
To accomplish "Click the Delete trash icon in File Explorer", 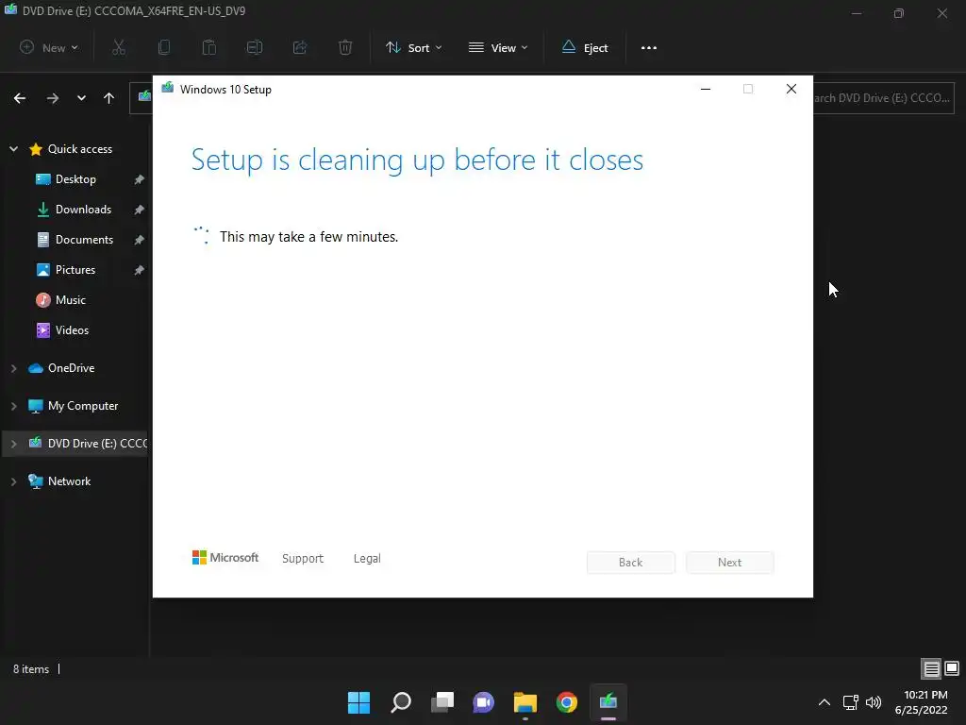I will [345, 47].
